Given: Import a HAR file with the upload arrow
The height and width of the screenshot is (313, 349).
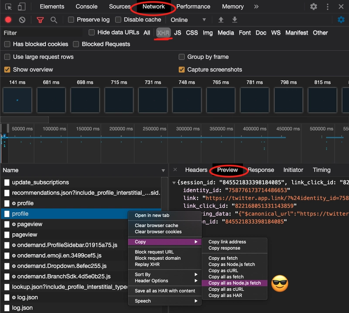Looking at the screenshot, I should click(221, 20).
